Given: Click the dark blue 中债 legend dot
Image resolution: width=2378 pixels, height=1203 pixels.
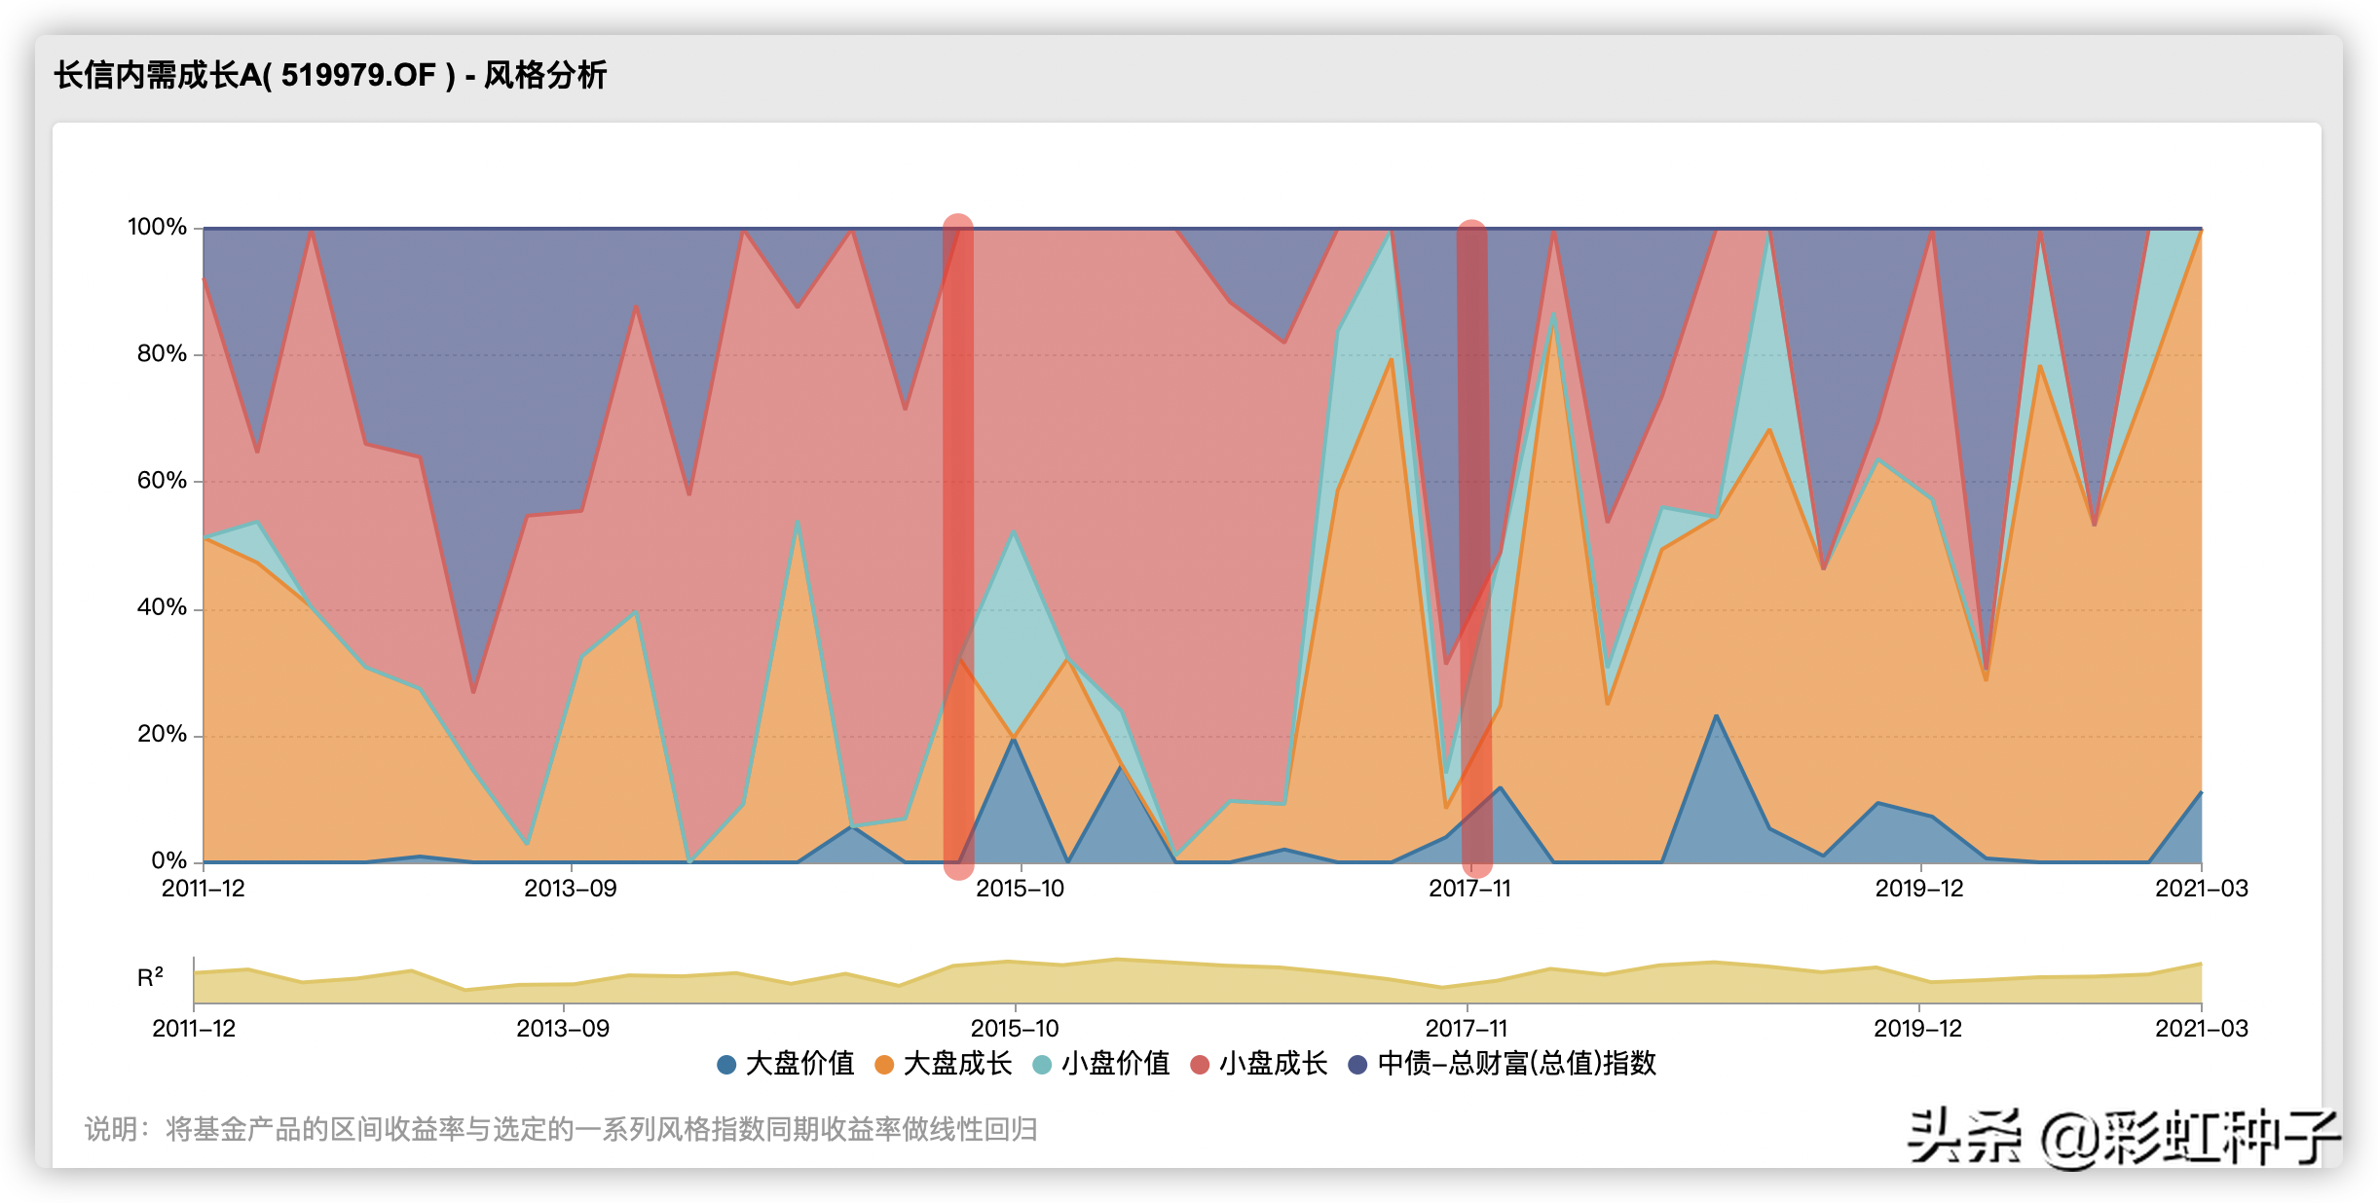Looking at the screenshot, I should [x=1357, y=1064].
